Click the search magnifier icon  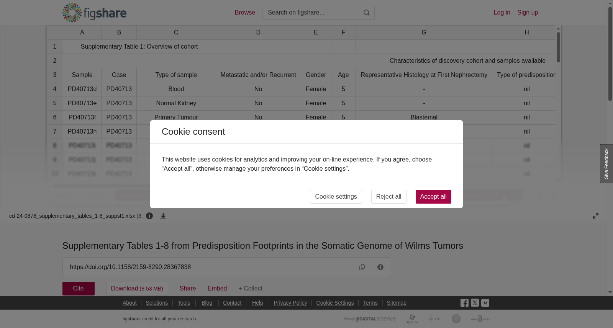367,13
